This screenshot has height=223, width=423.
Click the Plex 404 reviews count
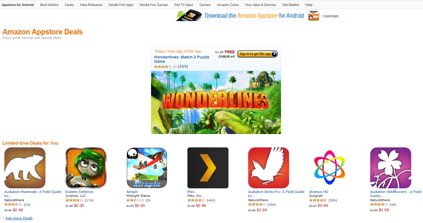click(x=211, y=200)
